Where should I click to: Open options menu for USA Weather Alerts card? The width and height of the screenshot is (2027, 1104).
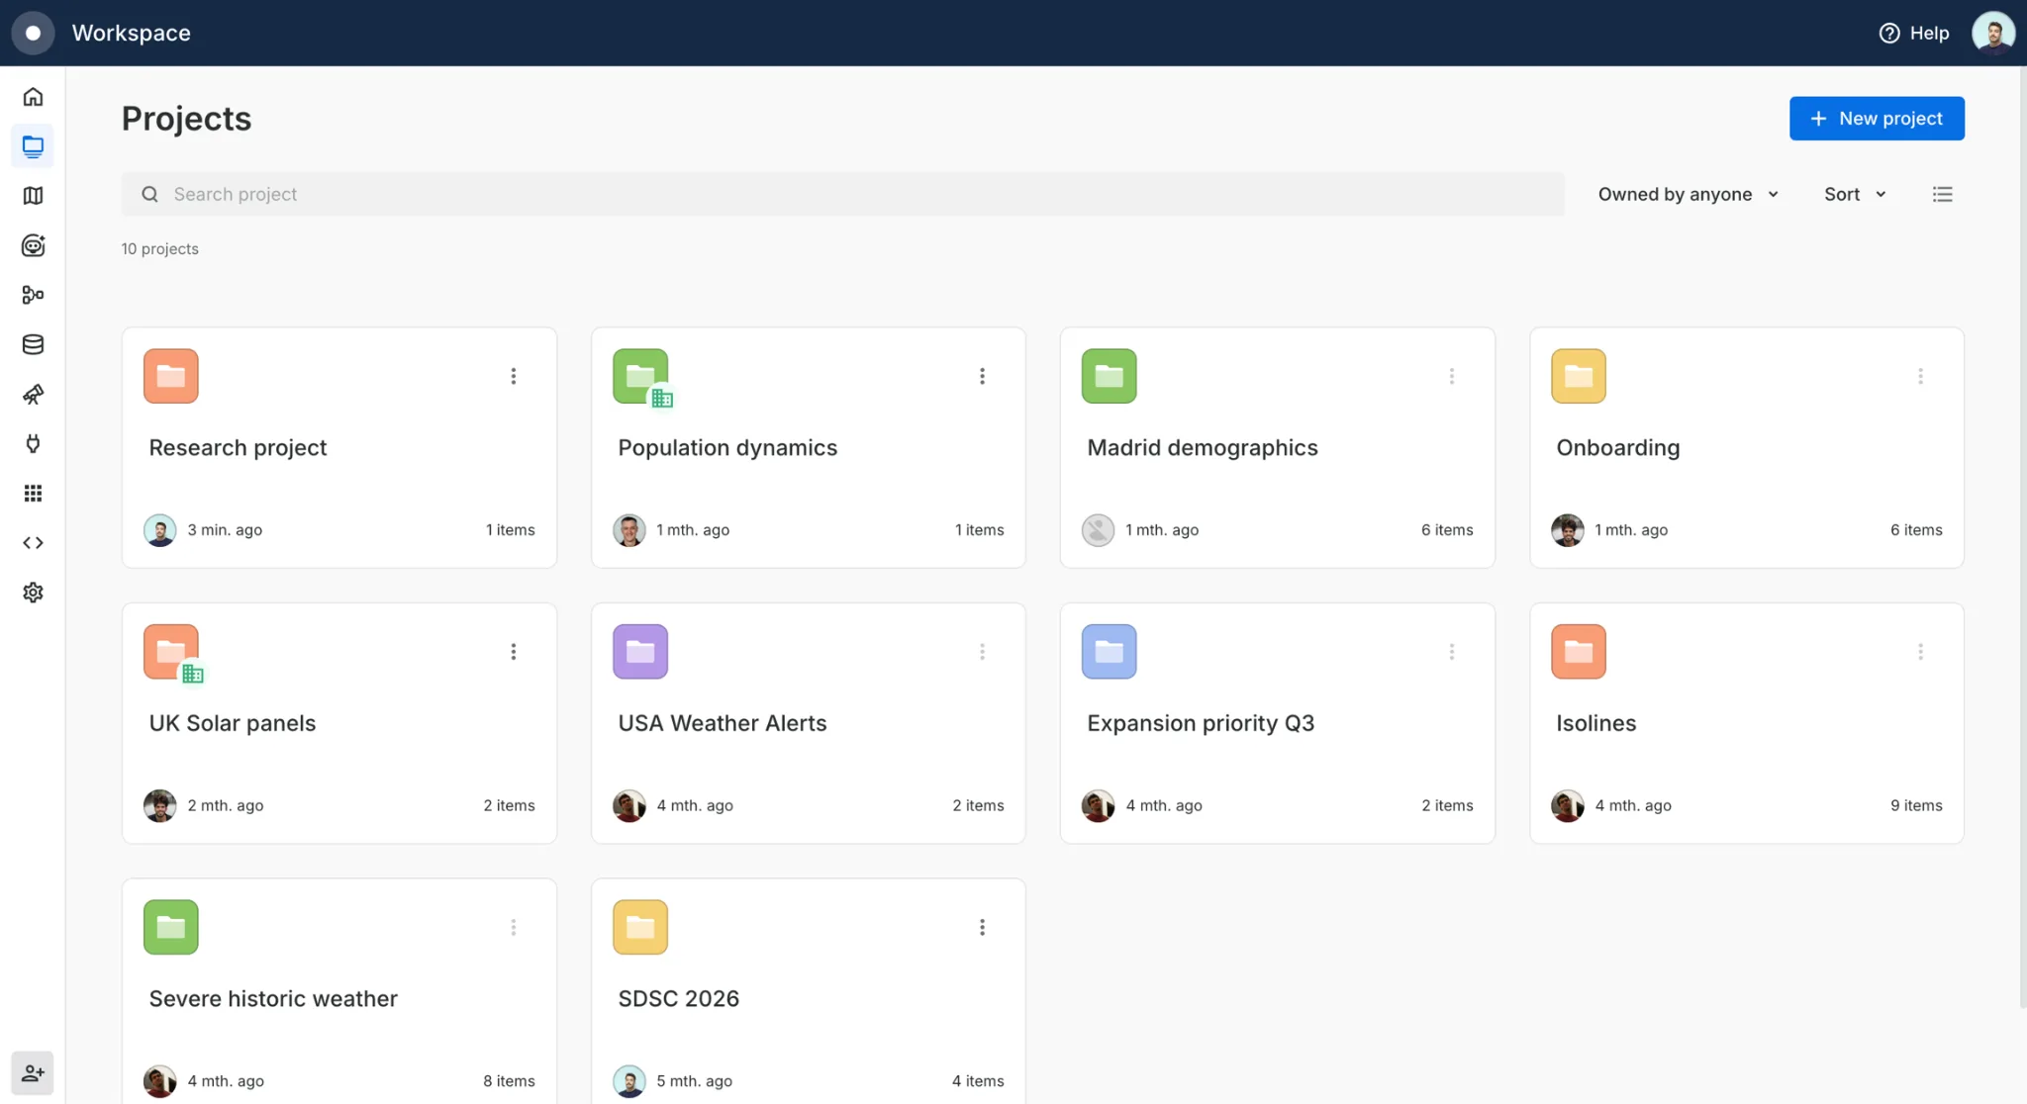click(982, 651)
